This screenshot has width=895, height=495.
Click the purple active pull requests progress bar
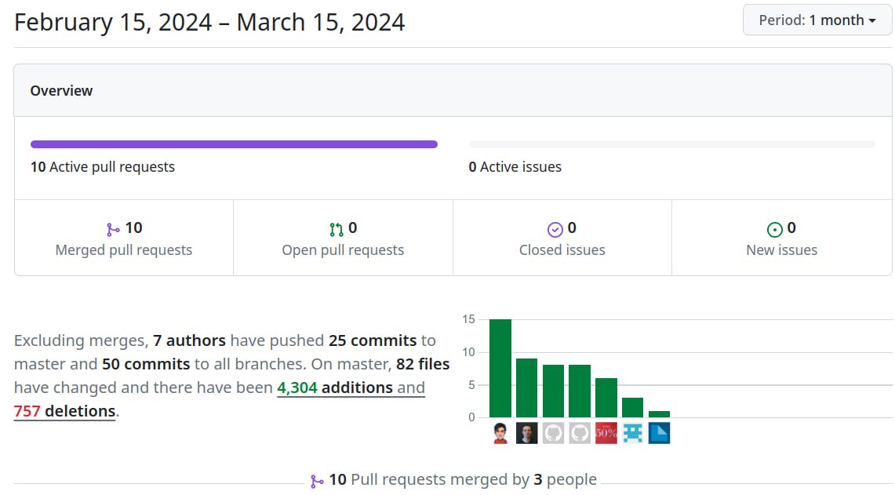pos(234,144)
